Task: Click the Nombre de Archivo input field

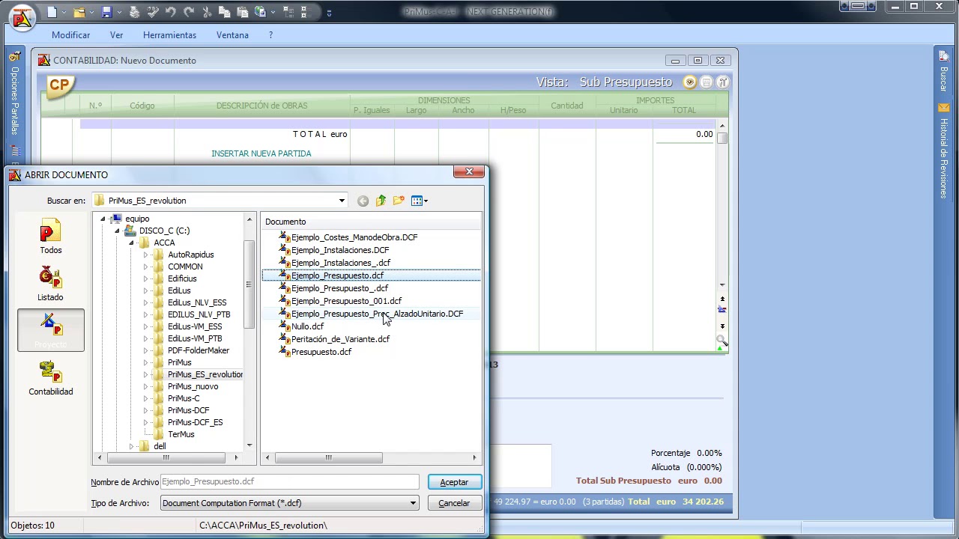Action: click(x=289, y=482)
